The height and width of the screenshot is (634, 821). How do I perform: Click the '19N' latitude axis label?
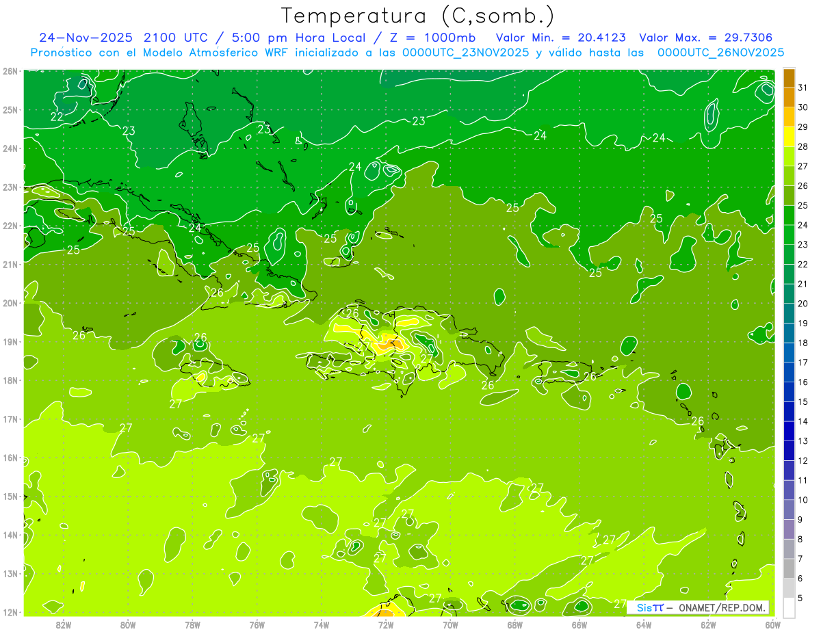click(10, 341)
